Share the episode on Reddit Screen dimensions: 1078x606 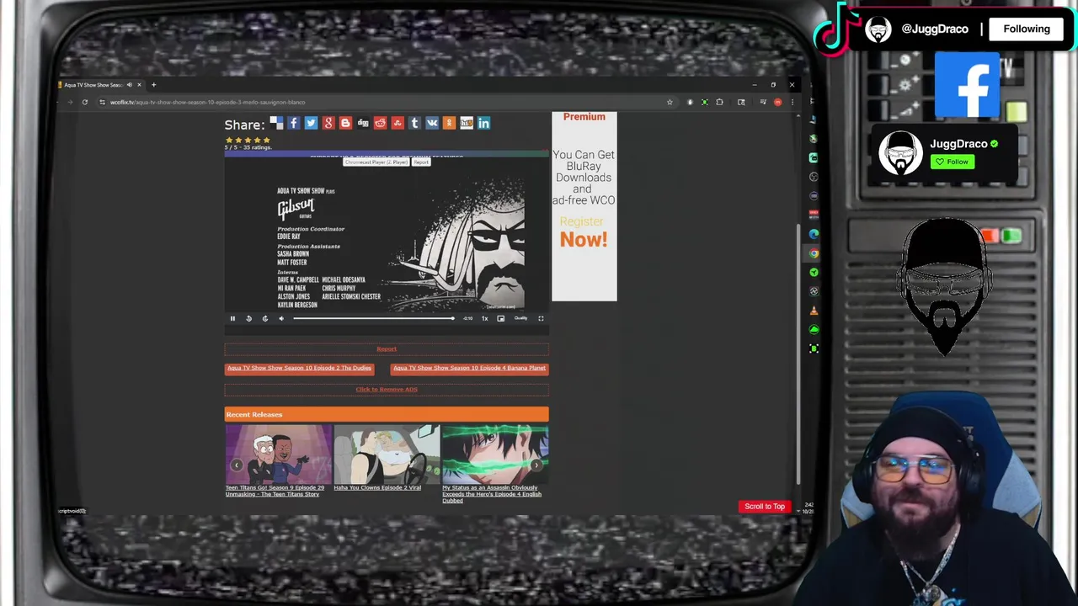380,123
